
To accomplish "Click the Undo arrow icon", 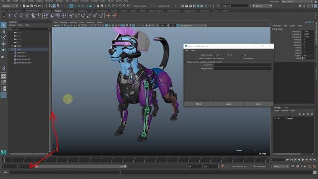I will (35, 6).
